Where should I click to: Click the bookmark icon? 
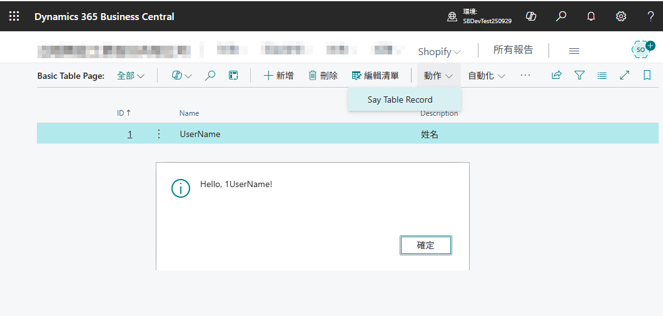[647, 75]
